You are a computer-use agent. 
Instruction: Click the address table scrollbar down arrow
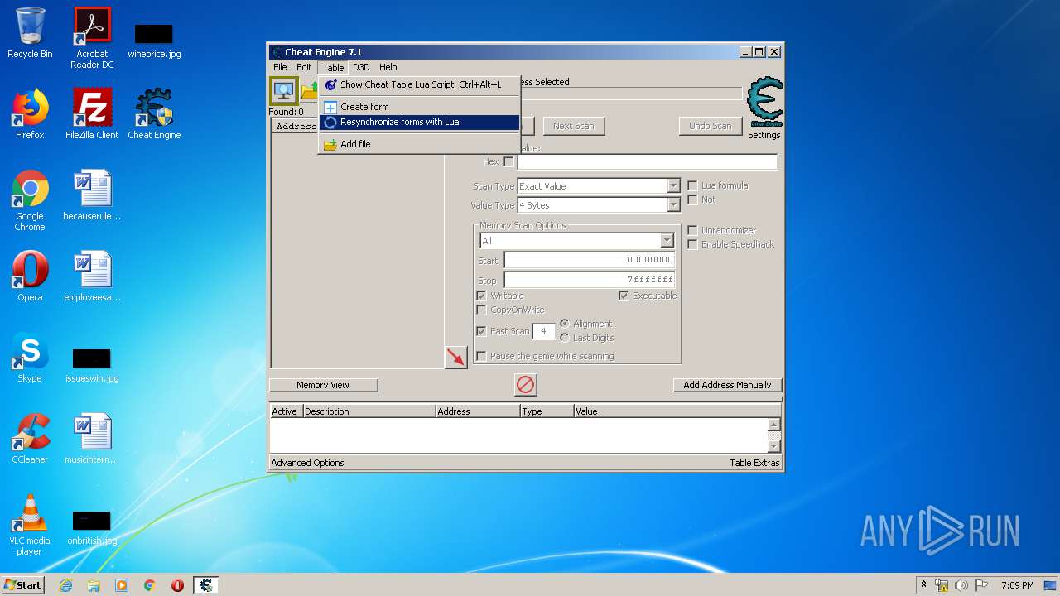tap(773, 446)
